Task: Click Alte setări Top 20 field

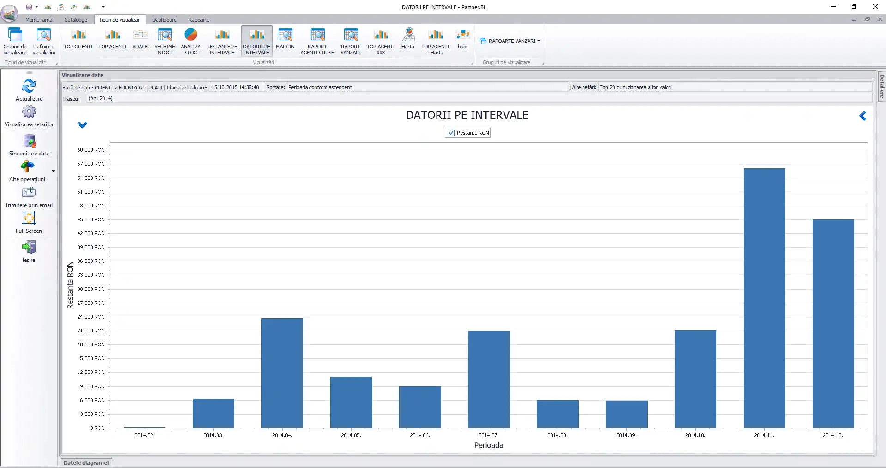Action: click(x=735, y=87)
